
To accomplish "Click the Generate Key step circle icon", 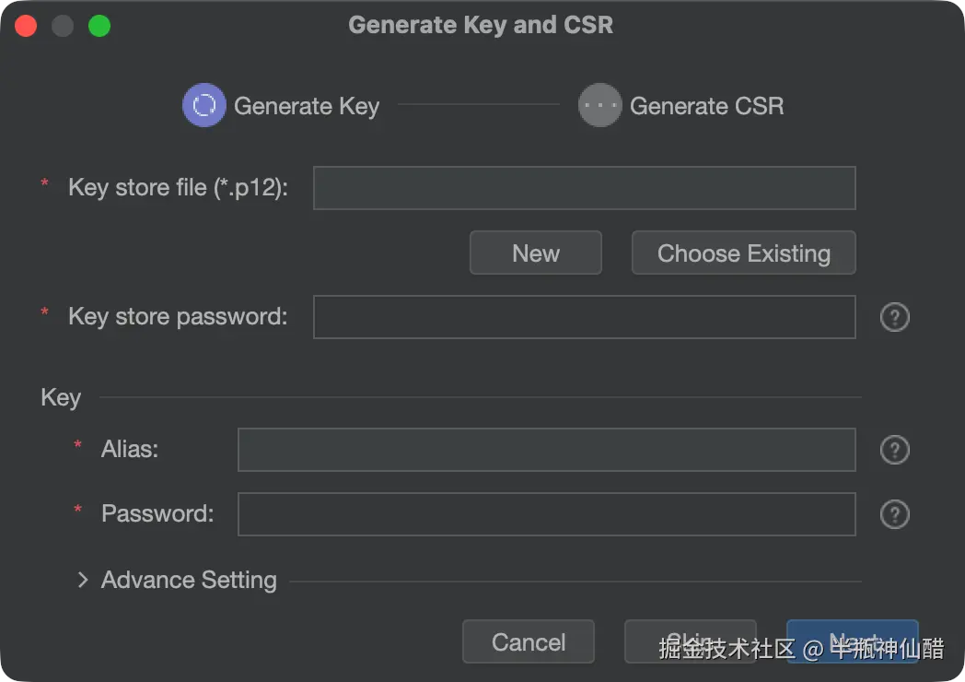I will tap(204, 106).
